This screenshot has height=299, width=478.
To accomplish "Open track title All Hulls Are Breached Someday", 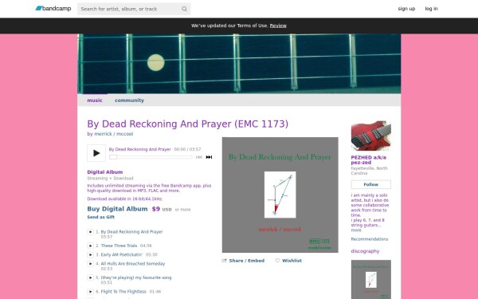I will (x=133, y=264).
